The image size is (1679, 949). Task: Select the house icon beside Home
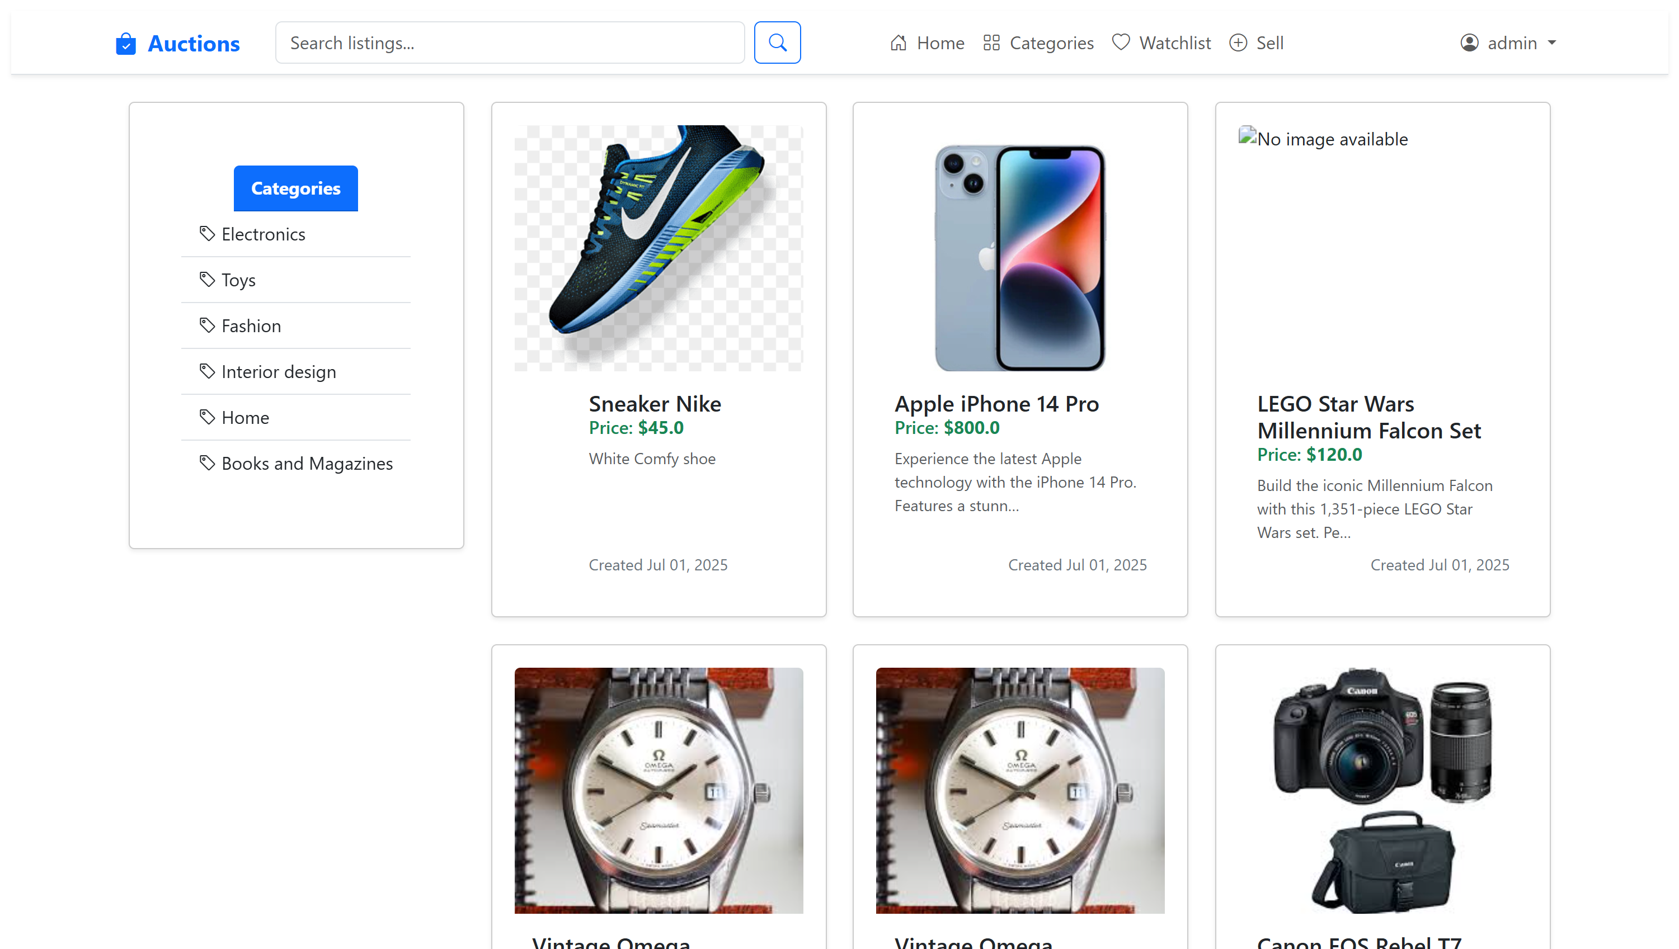[x=898, y=43]
